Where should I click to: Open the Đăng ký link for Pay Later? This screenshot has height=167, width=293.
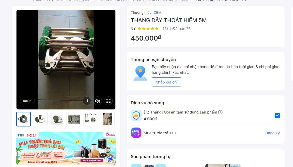point(272,133)
